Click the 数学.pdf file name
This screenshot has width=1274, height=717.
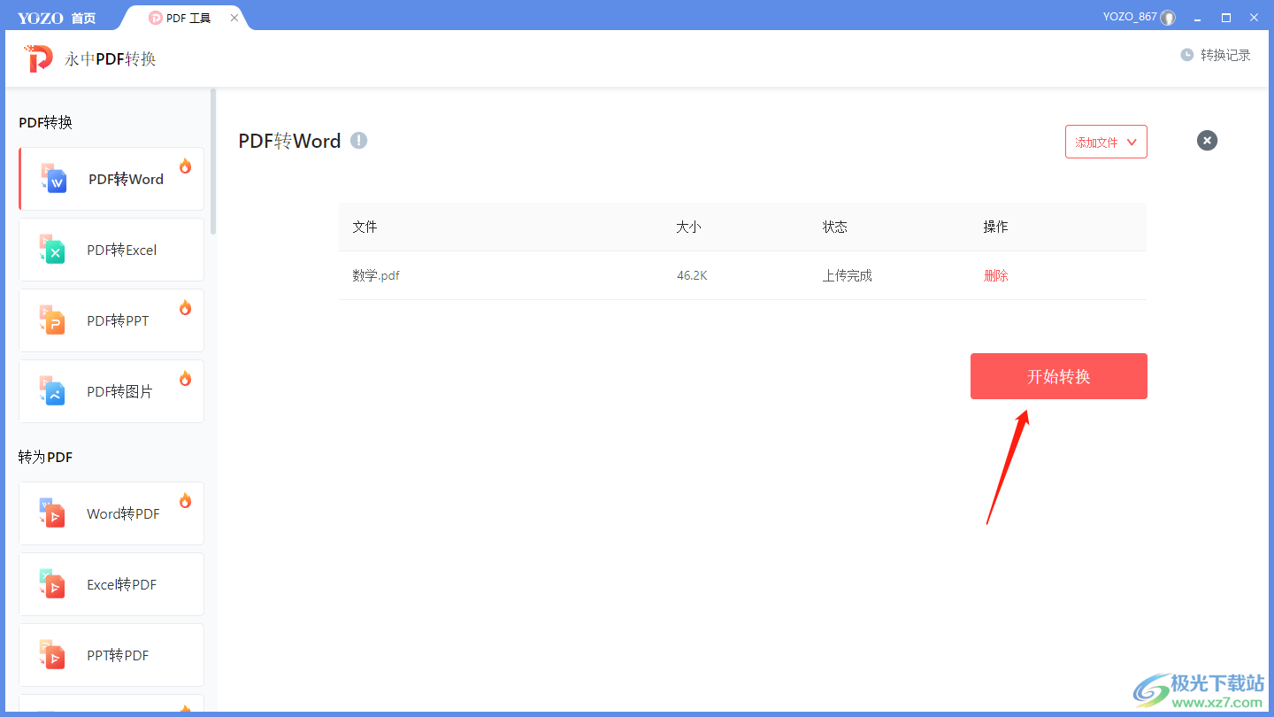[x=376, y=275]
